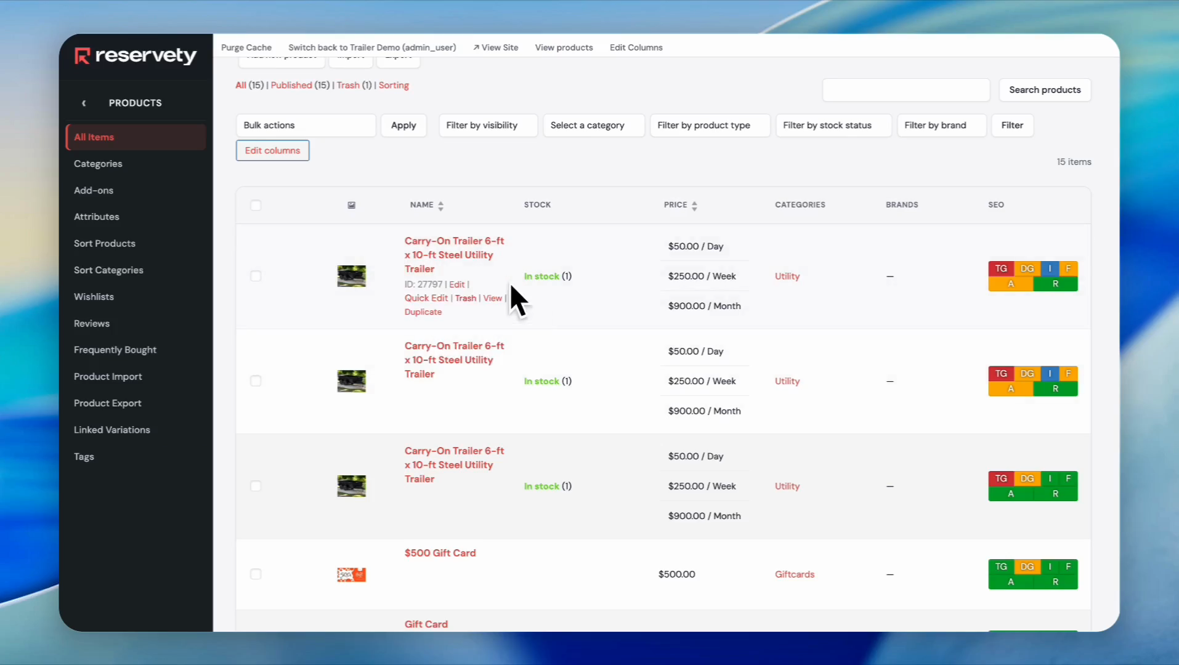Click View link under first trailer

[x=492, y=298]
